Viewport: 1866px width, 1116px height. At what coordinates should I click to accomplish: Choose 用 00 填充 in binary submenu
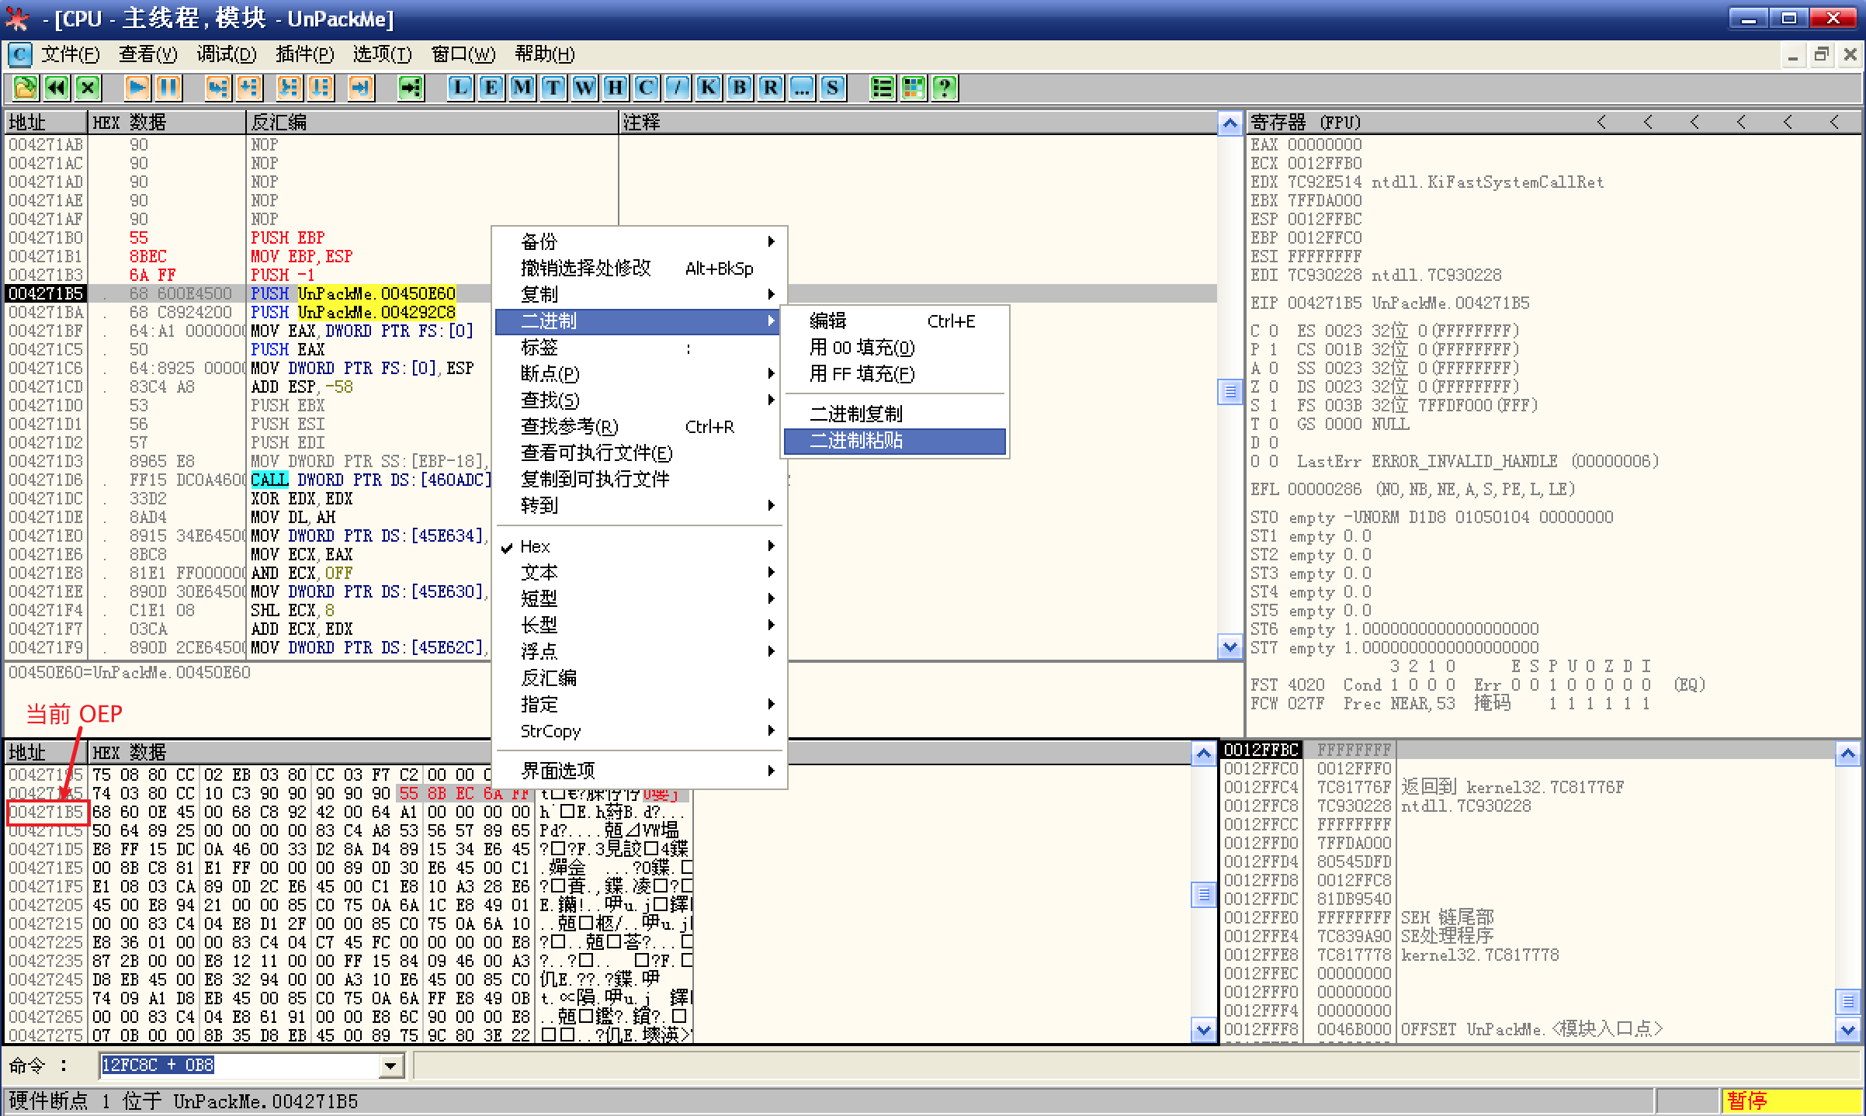pos(862,348)
